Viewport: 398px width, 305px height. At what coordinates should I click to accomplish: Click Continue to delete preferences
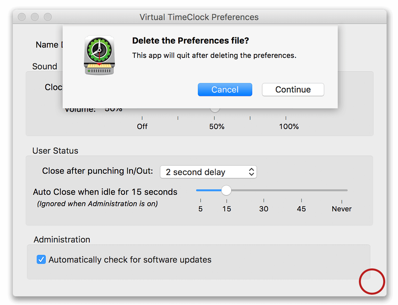[293, 89]
